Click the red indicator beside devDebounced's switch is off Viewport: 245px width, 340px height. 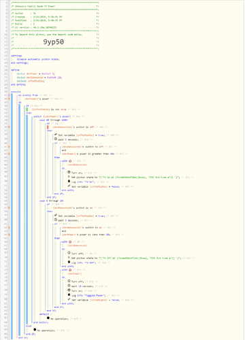pos(48,127)
